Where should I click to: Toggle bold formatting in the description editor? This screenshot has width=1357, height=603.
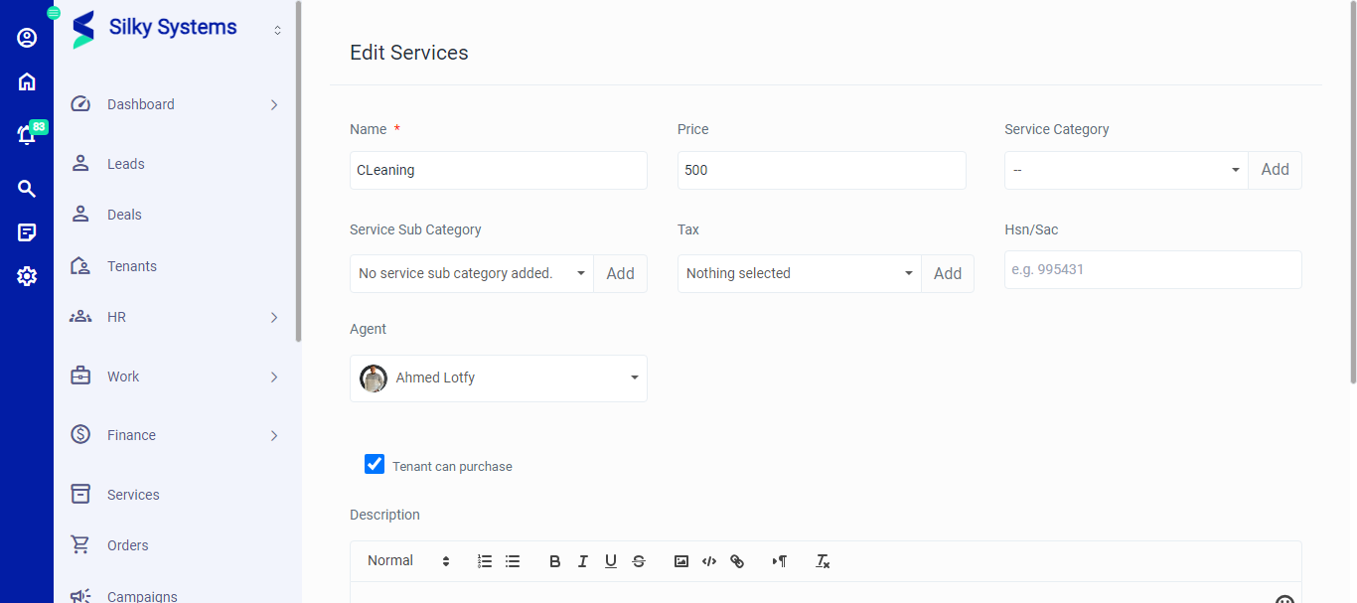(x=554, y=560)
